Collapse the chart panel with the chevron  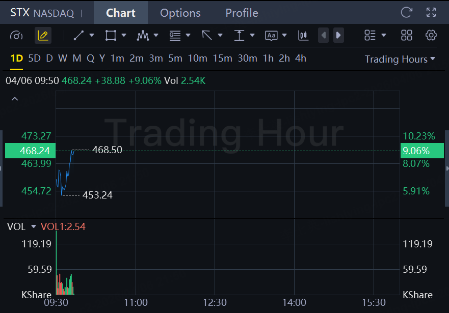(15, 99)
